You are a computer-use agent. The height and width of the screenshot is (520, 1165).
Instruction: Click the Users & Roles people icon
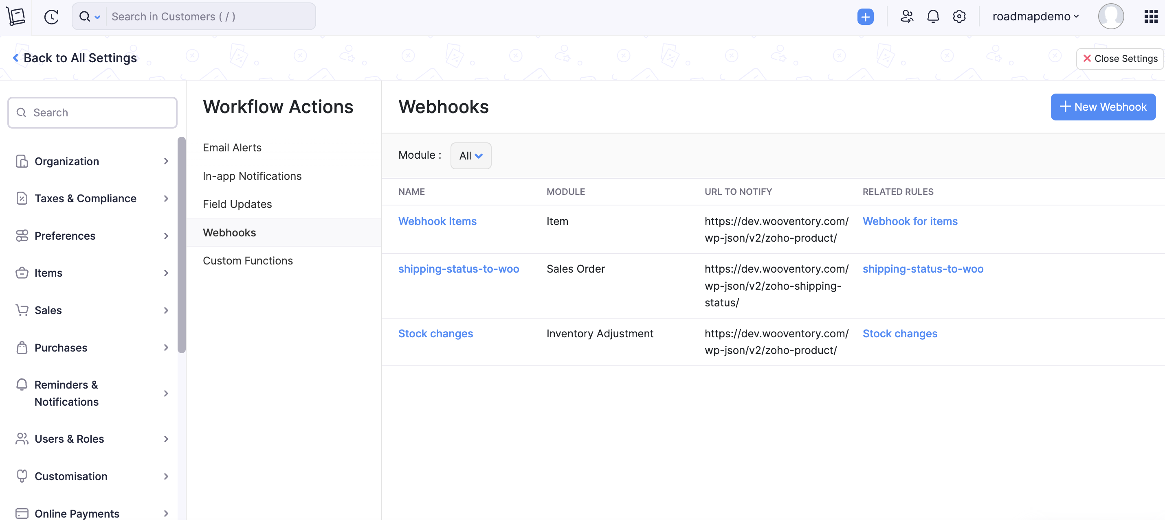coord(22,439)
